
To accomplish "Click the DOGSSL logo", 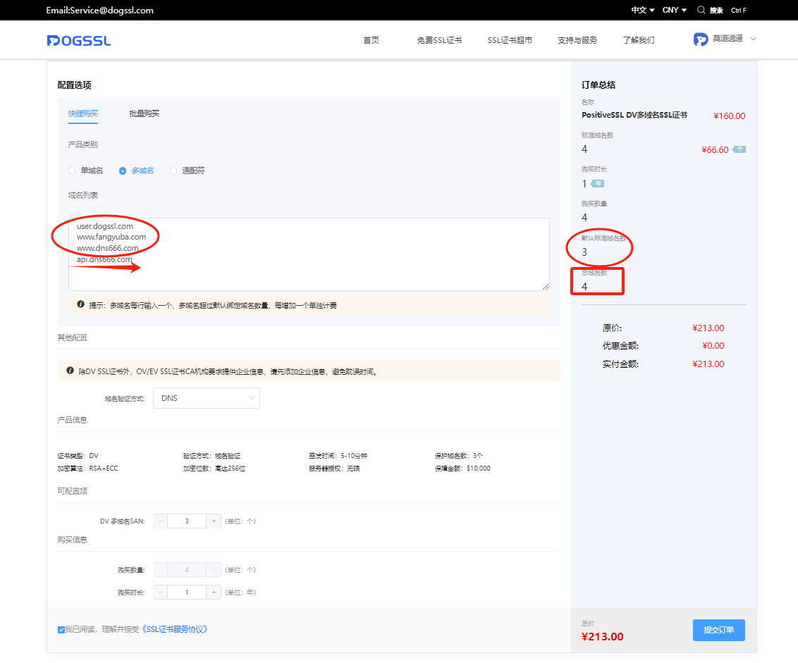I will [78, 40].
